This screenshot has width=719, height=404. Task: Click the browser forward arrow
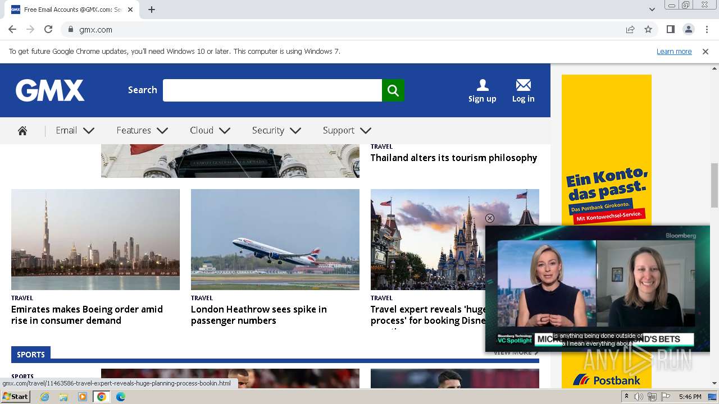click(30, 29)
